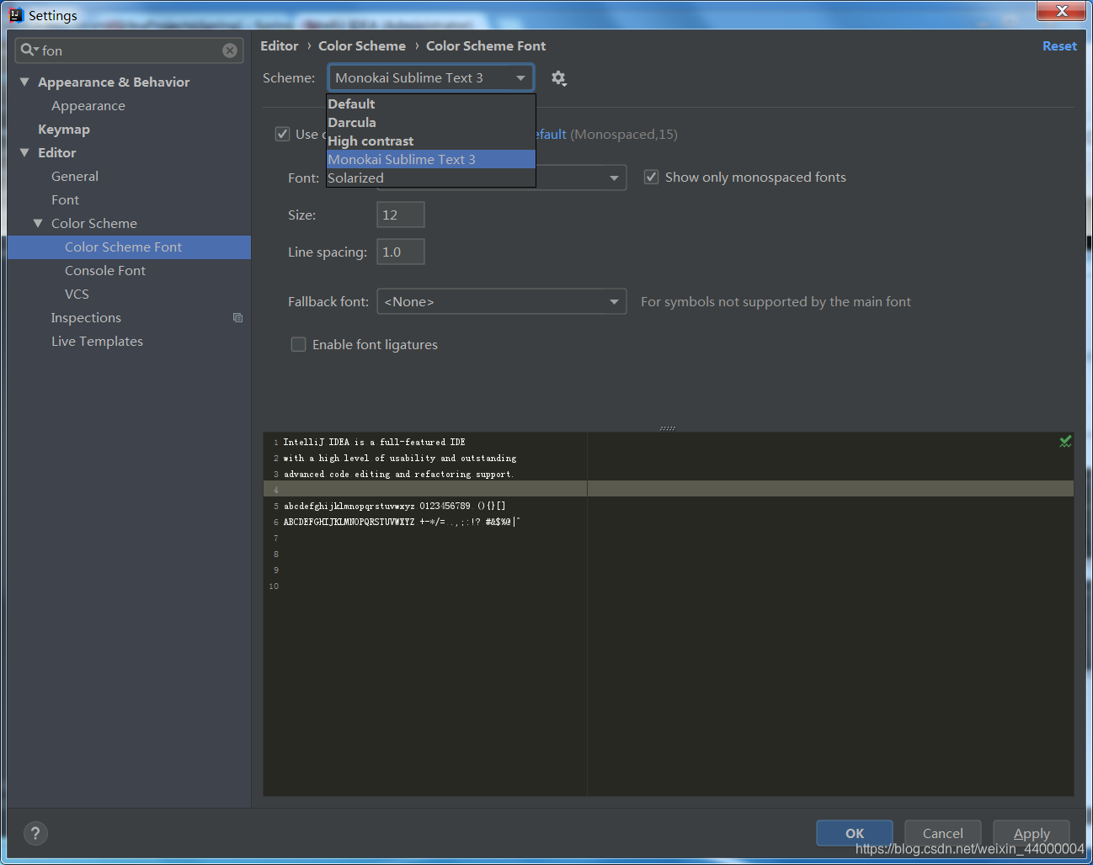The height and width of the screenshot is (865, 1093).
Task: Enable font ligatures checkbox
Action: point(298,344)
